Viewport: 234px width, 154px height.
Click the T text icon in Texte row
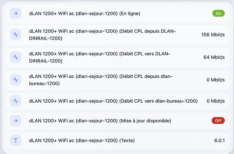(16, 140)
